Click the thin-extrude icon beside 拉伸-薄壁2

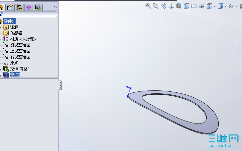click(x=6, y=69)
